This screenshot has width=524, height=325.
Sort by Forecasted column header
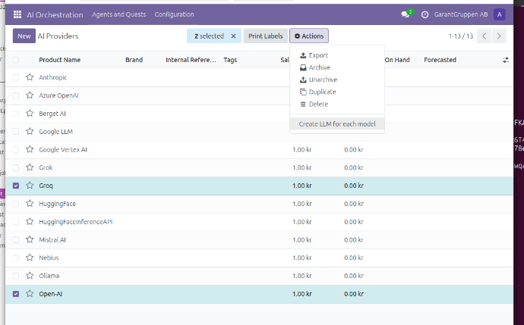pos(440,60)
